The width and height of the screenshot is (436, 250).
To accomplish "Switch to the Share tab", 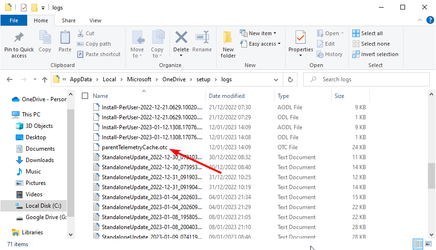I will pos(69,20).
